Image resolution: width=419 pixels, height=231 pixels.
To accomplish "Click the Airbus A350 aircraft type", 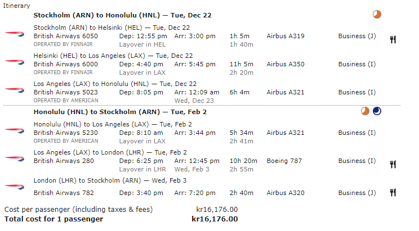I will pyautogui.click(x=286, y=64).
